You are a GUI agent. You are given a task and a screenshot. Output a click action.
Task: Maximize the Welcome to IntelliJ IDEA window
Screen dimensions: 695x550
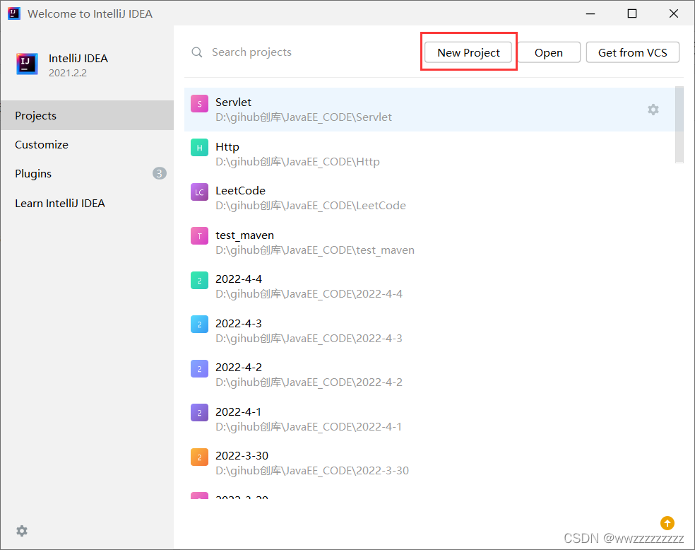click(x=632, y=13)
